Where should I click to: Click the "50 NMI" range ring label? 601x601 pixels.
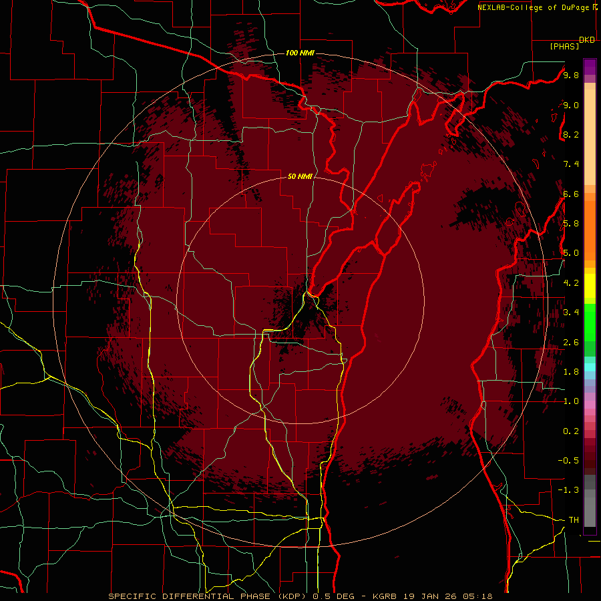pos(300,176)
